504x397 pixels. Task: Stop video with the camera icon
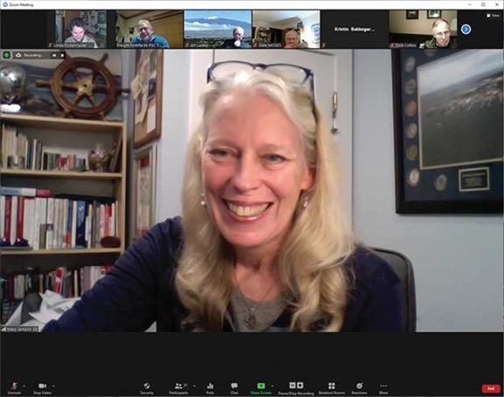coord(42,386)
